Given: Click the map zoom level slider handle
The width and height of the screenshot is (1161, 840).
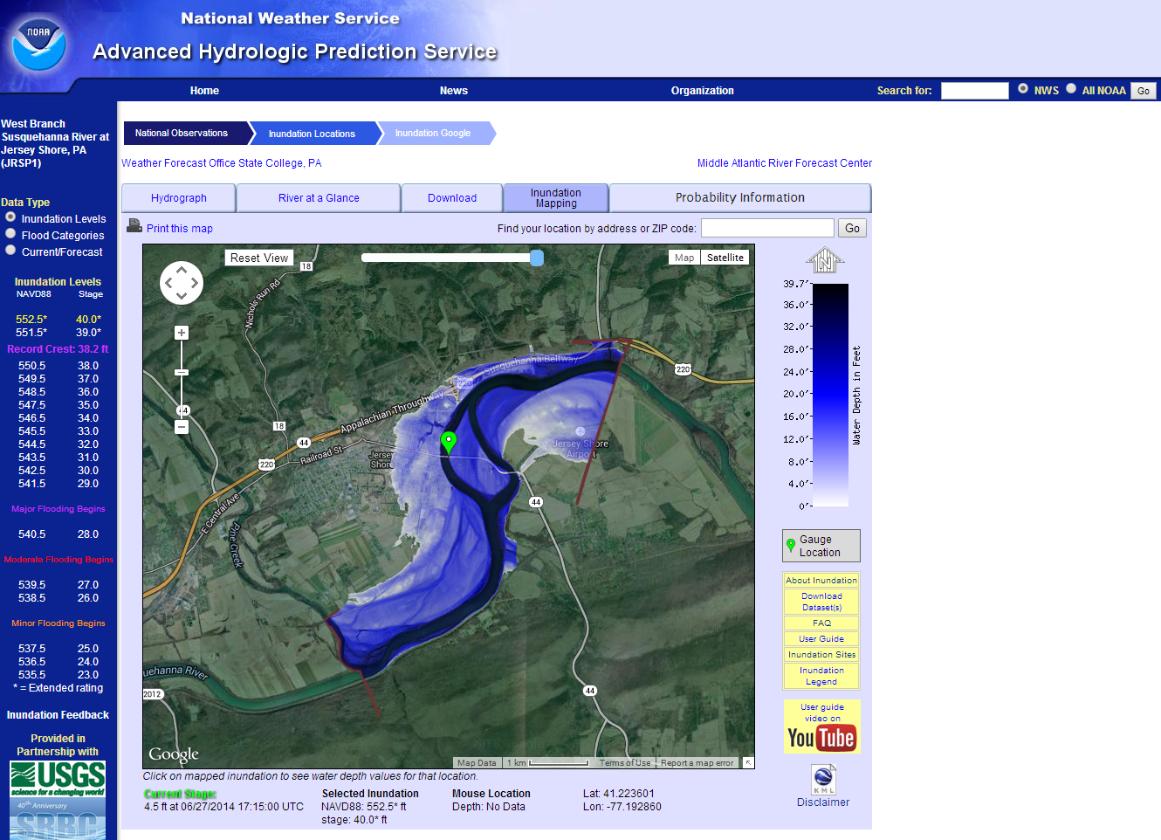Looking at the screenshot, I should [x=182, y=372].
